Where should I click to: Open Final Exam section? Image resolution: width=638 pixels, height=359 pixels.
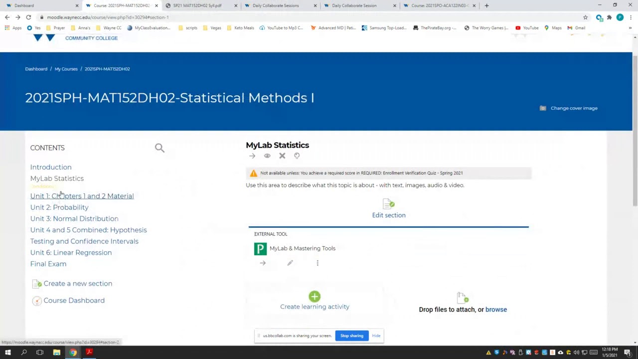[48, 264]
